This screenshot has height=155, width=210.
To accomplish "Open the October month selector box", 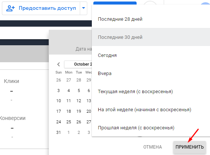I will tap(78, 64).
